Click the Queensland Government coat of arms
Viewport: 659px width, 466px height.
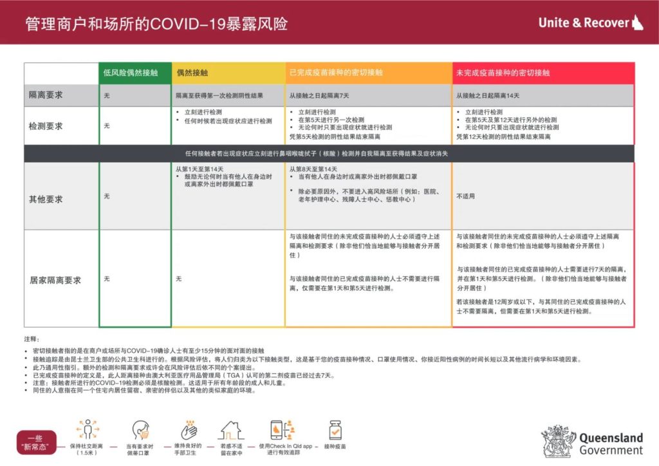pos(558,441)
